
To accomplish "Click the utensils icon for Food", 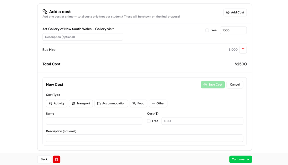I will (x=134, y=103).
